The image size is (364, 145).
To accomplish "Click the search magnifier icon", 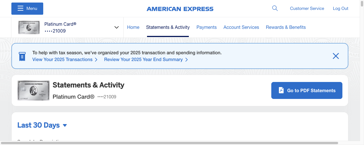I will pos(275,8).
